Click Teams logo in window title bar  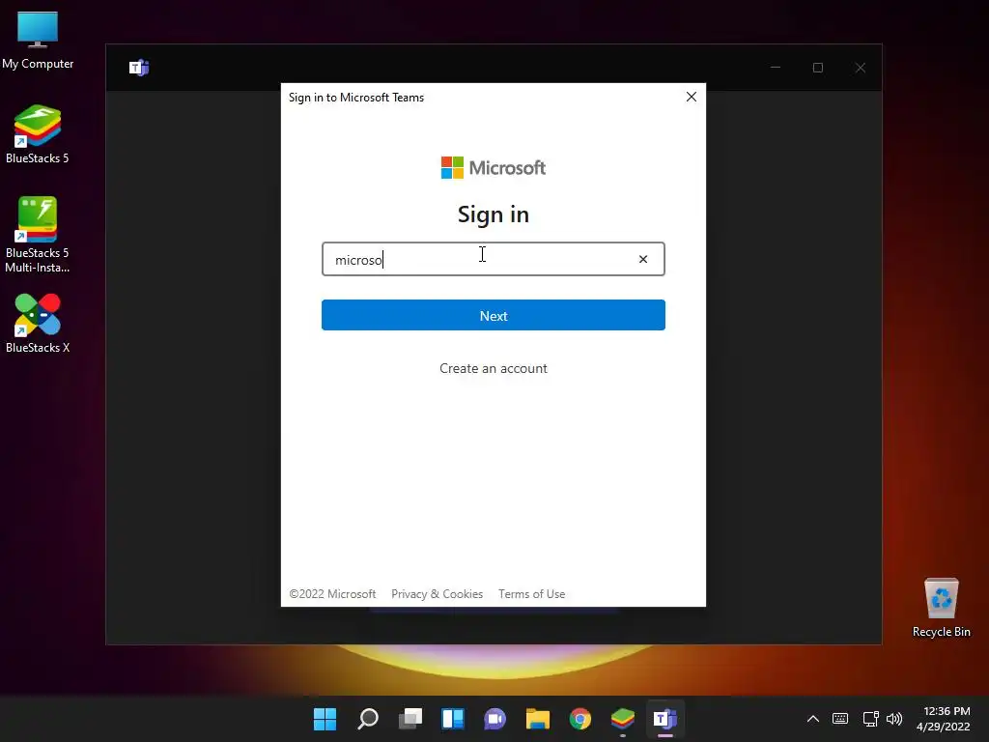click(x=139, y=68)
